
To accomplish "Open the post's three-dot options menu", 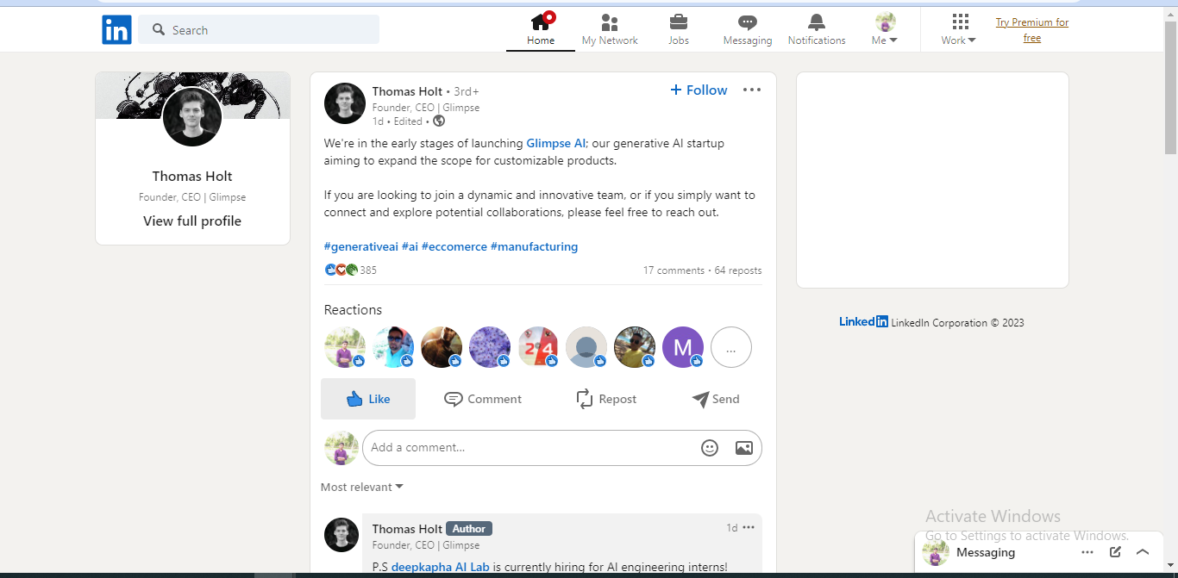I will click(x=752, y=90).
